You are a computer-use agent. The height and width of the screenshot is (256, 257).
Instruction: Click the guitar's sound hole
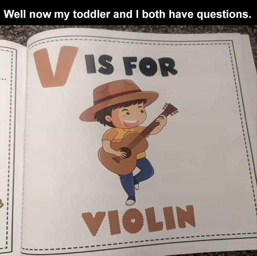point(125,153)
